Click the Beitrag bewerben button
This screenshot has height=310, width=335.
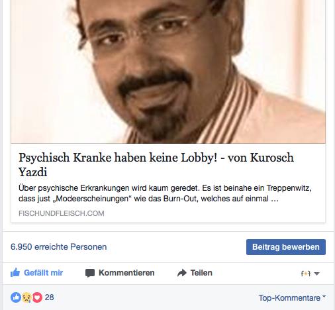286,247
